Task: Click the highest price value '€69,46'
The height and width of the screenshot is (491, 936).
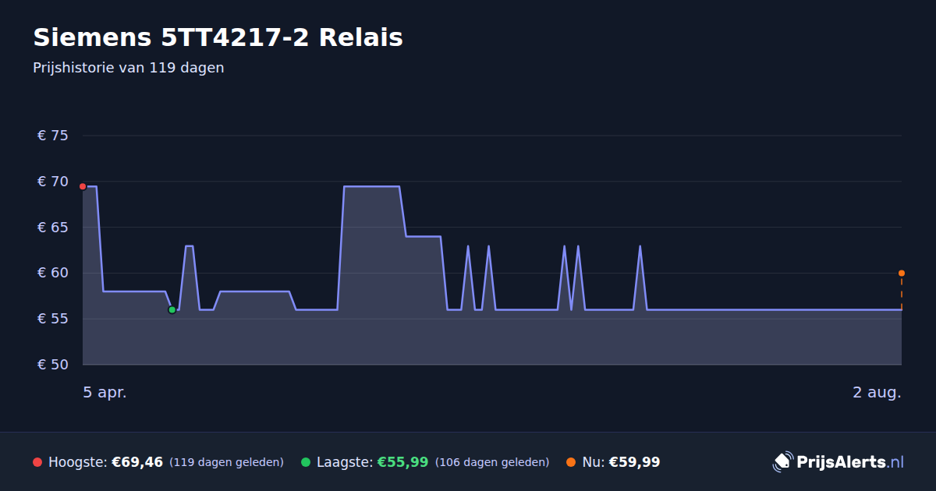Action: pyautogui.click(x=137, y=462)
